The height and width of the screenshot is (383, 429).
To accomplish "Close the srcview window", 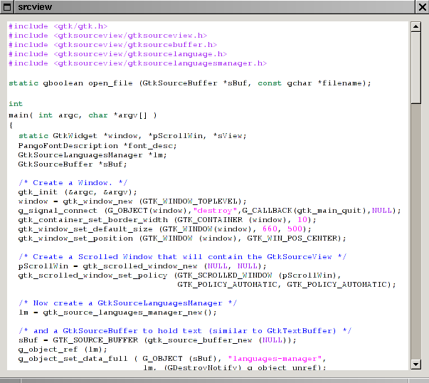I will [x=423, y=7].
